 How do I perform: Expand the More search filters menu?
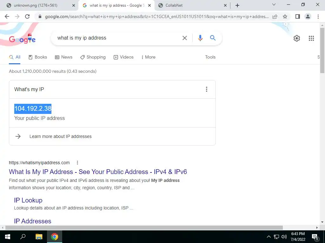149,57
